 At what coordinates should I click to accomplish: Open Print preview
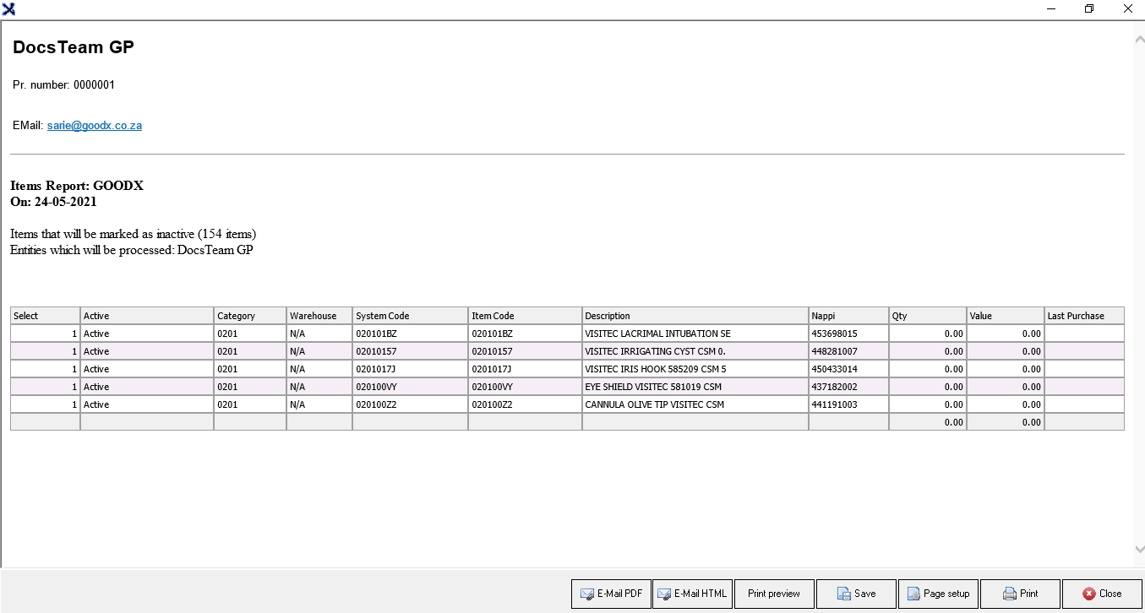[x=773, y=594]
